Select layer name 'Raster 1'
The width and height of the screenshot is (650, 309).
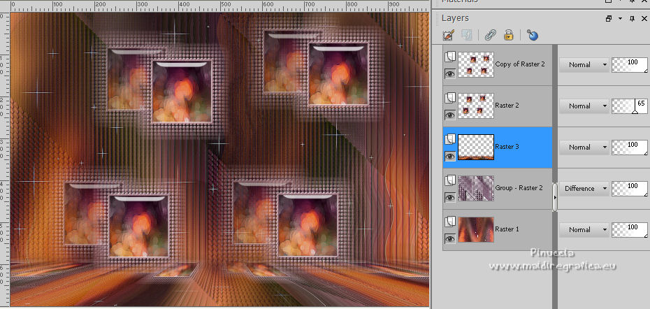507,229
